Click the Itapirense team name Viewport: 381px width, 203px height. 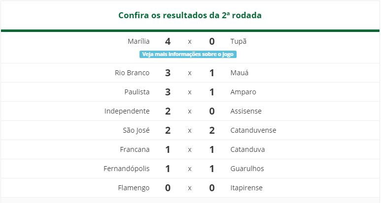coord(246,188)
